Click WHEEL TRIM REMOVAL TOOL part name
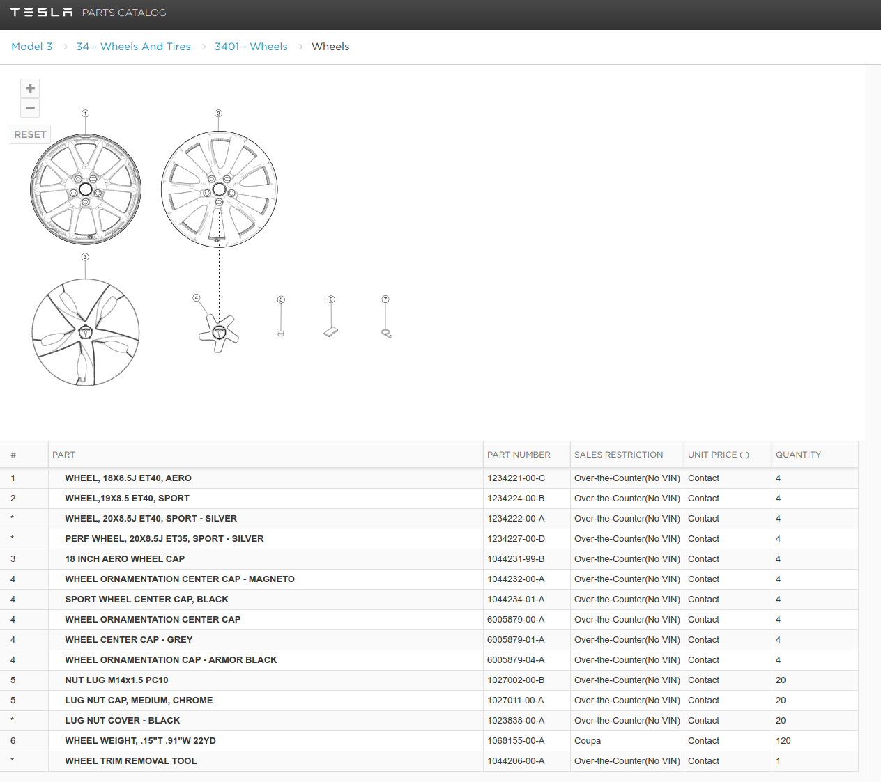The width and height of the screenshot is (881, 782). (x=131, y=761)
